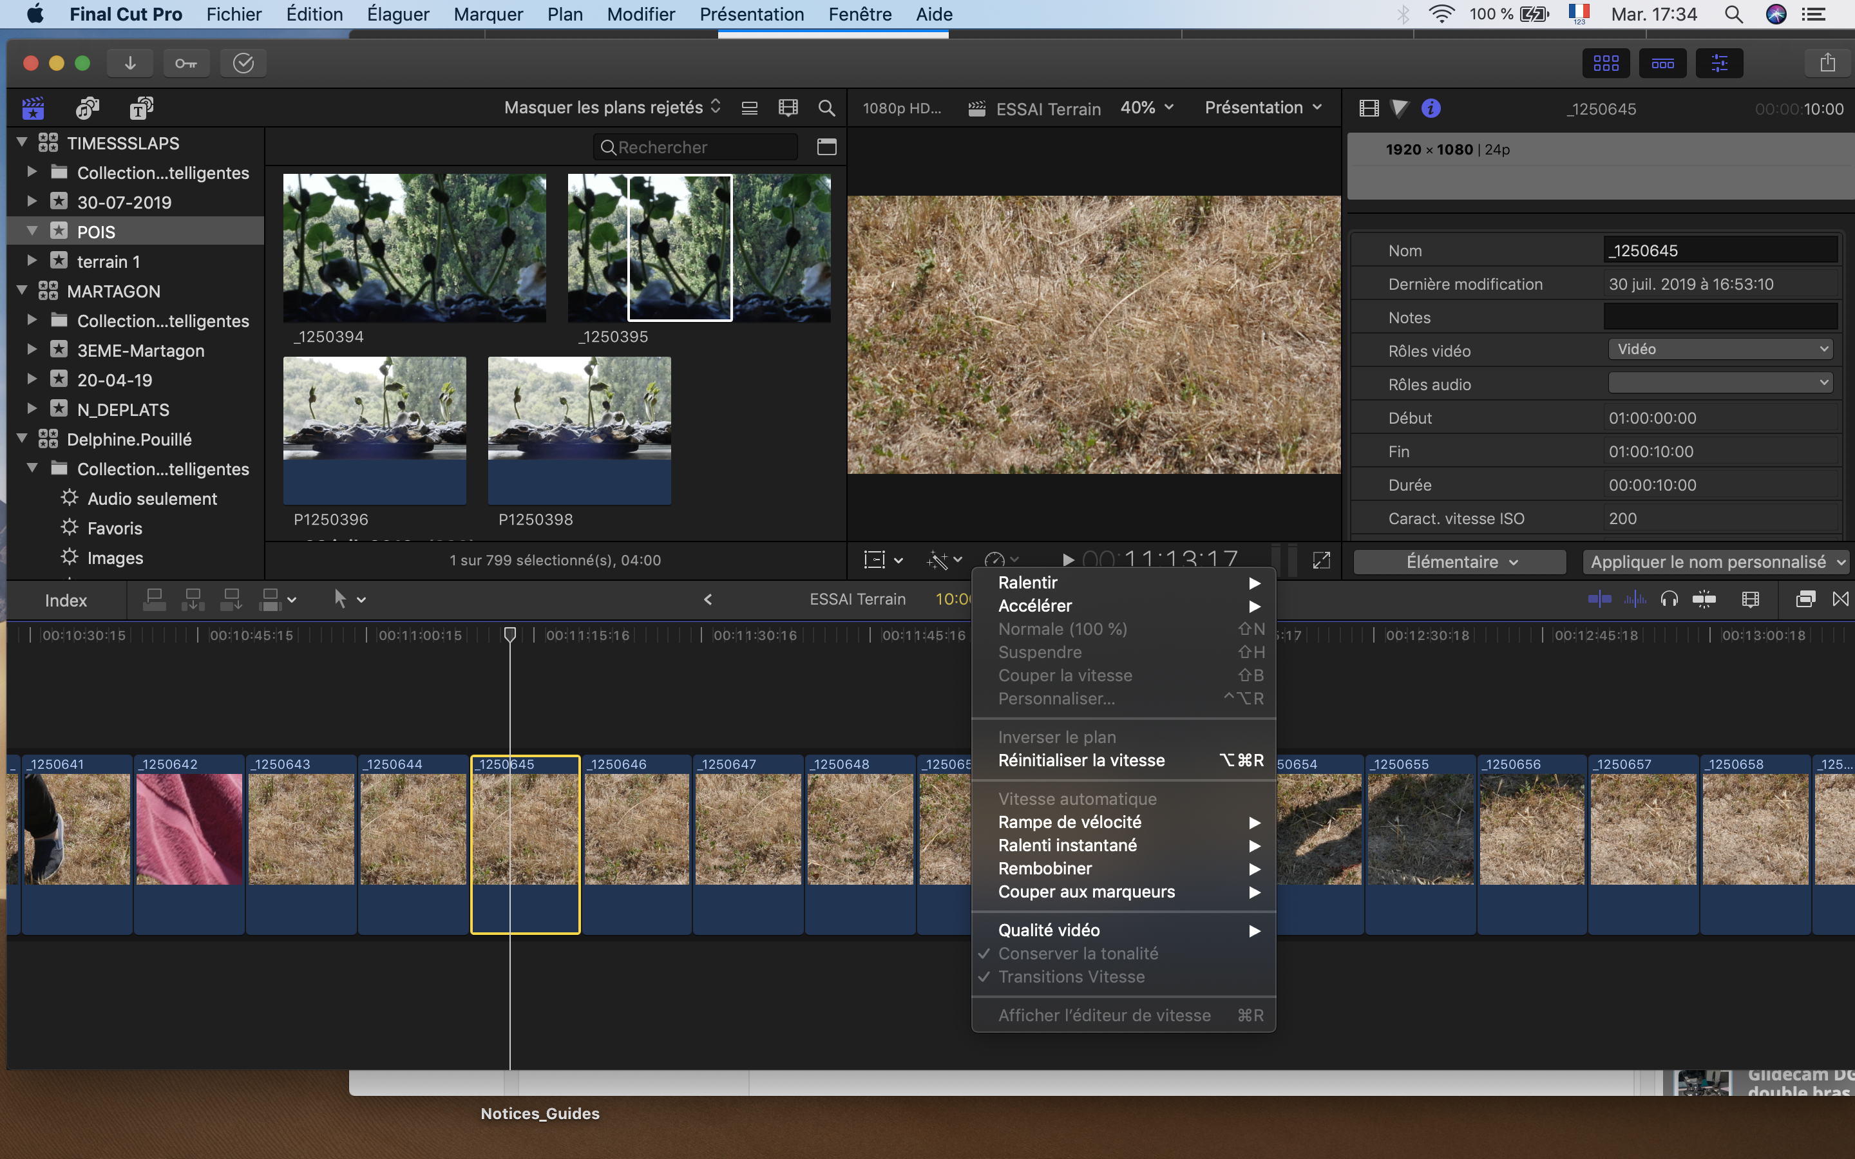This screenshot has height=1159, width=1855.
Task: Open the keyword editor key icon
Action: point(186,63)
